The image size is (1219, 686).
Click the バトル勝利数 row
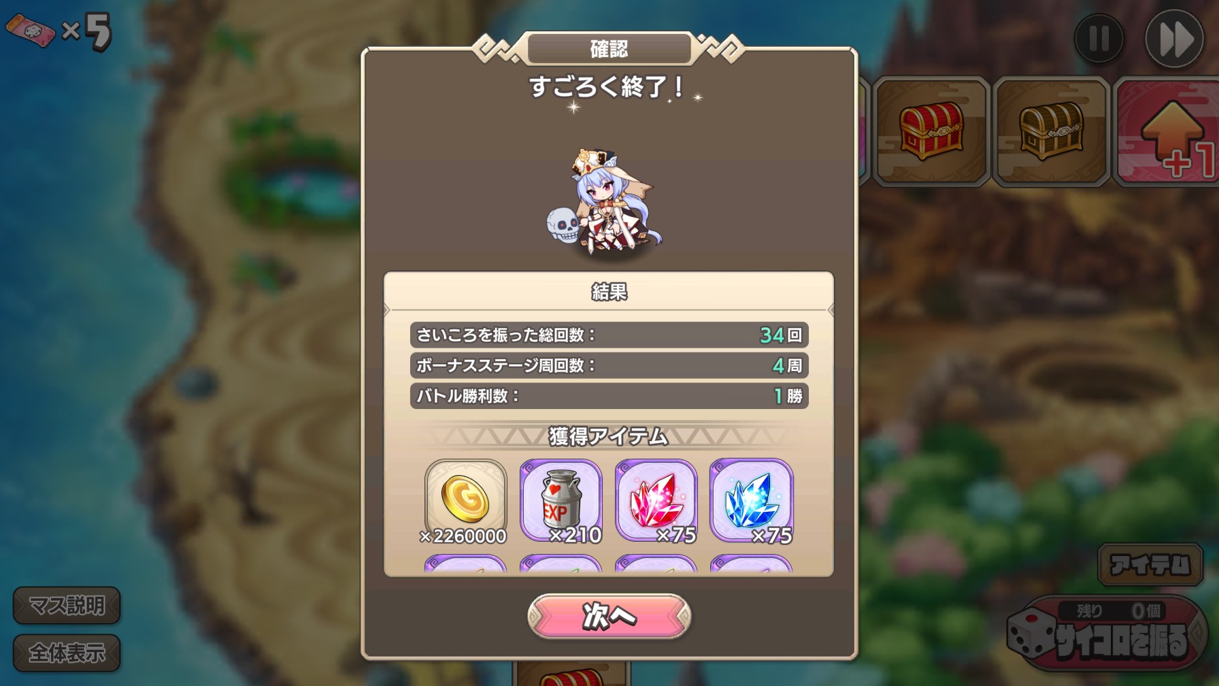coord(609,395)
